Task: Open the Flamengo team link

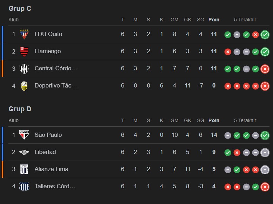Action: click(47, 51)
